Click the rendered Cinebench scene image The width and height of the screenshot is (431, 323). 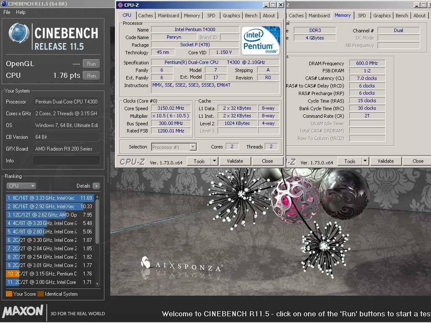coord(271,232)
